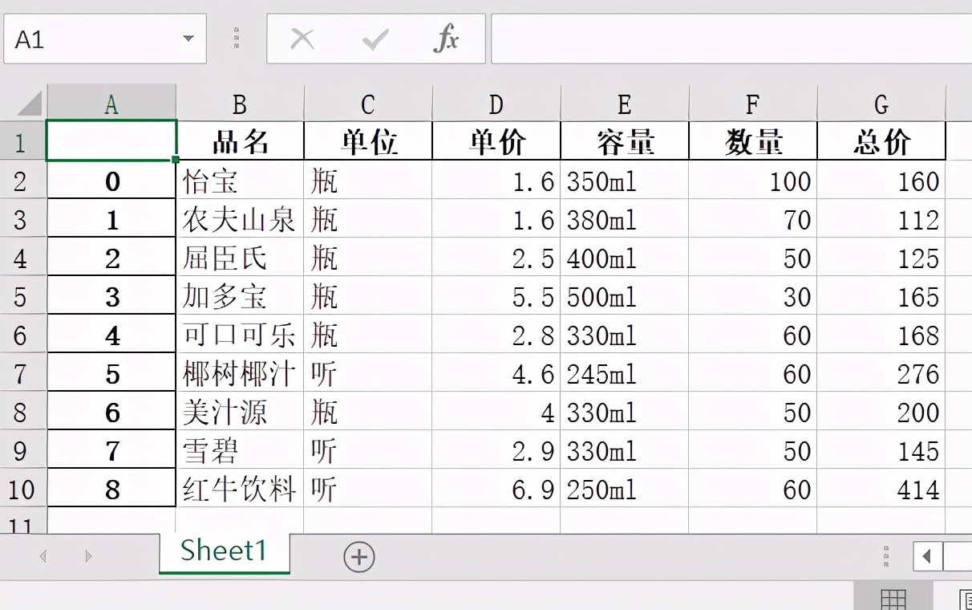Select column C header
972x610 pixels.
click(368, 103)
